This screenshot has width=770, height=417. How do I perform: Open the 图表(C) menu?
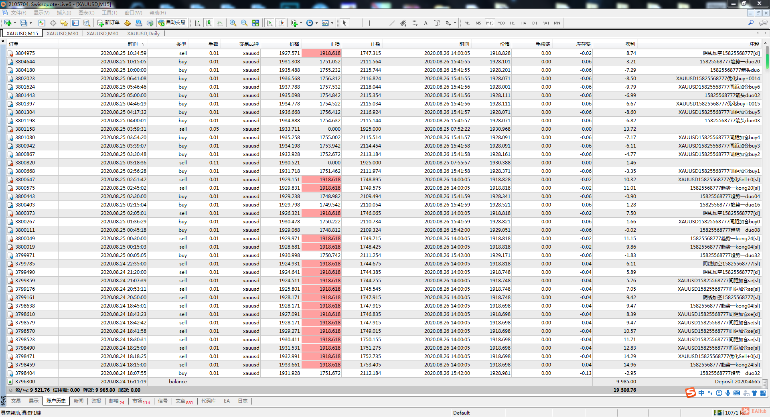[x=87, y=13]
